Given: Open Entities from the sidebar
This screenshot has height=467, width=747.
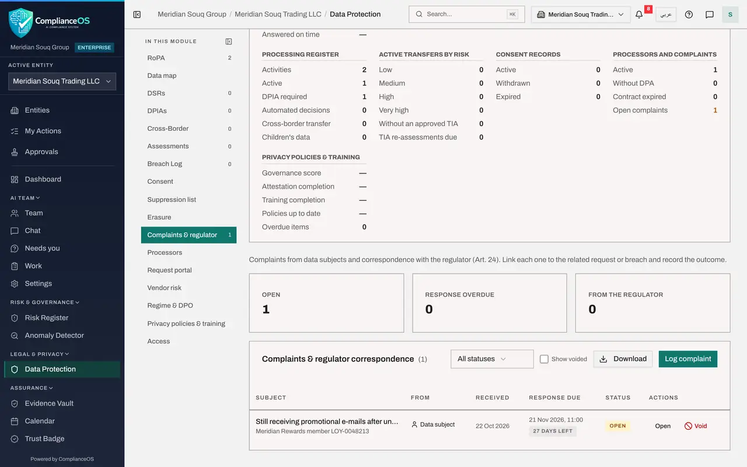Looking at the screenshot, I should click(62, 110).
